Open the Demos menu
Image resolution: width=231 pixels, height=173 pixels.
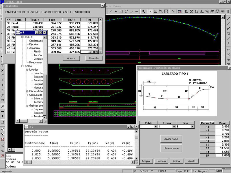click(117, 6)
